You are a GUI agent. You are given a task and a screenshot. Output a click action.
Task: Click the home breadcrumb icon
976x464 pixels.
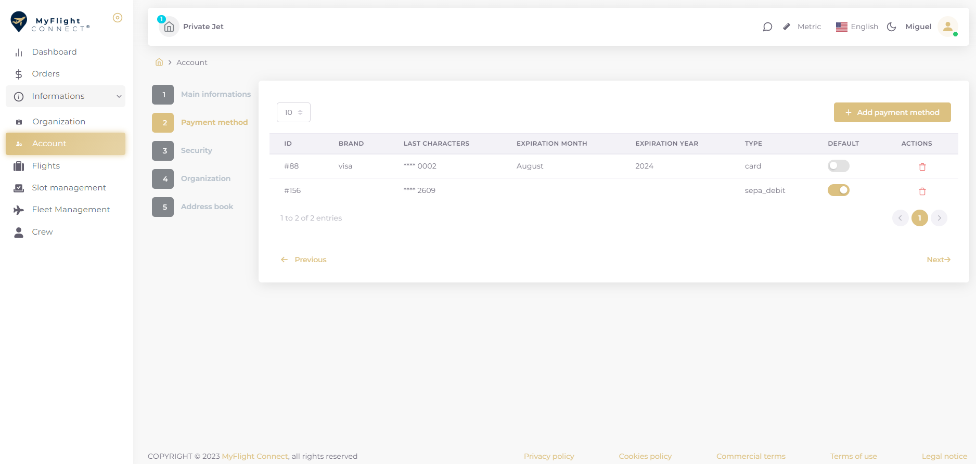pos(159,62)
